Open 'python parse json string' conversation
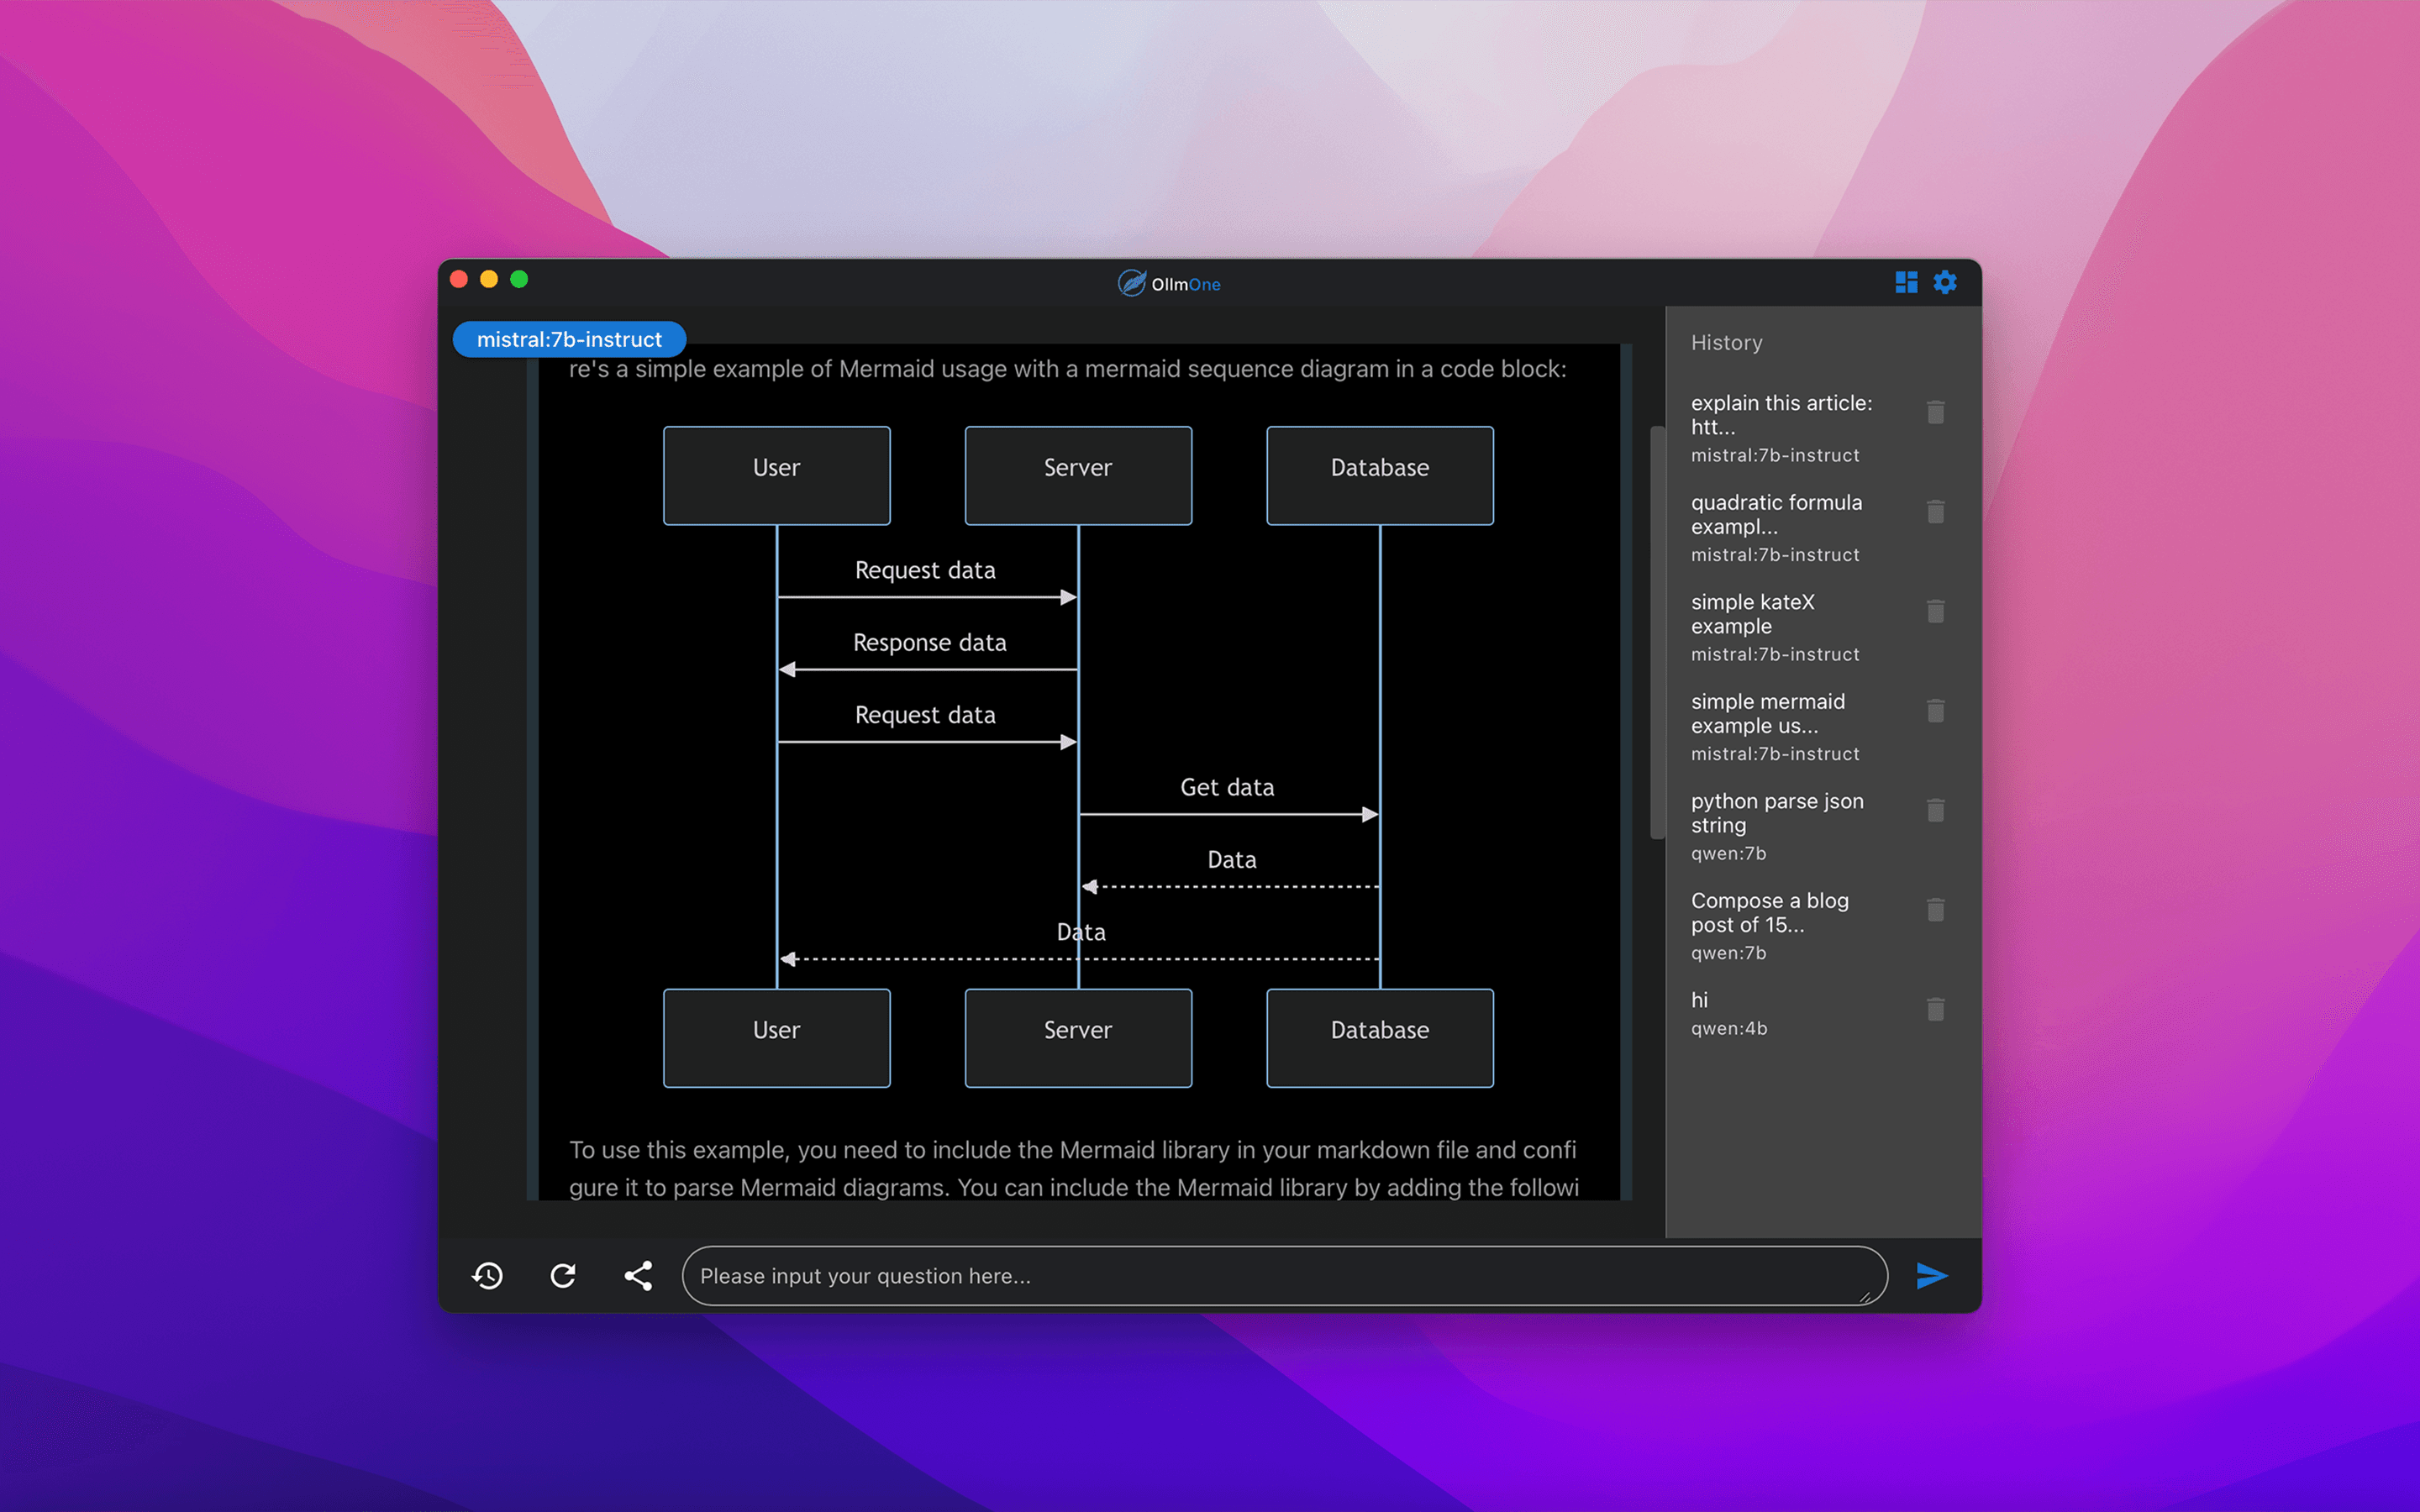This screenshot has height=1512, width=2420. click(x=1777, y=826)
